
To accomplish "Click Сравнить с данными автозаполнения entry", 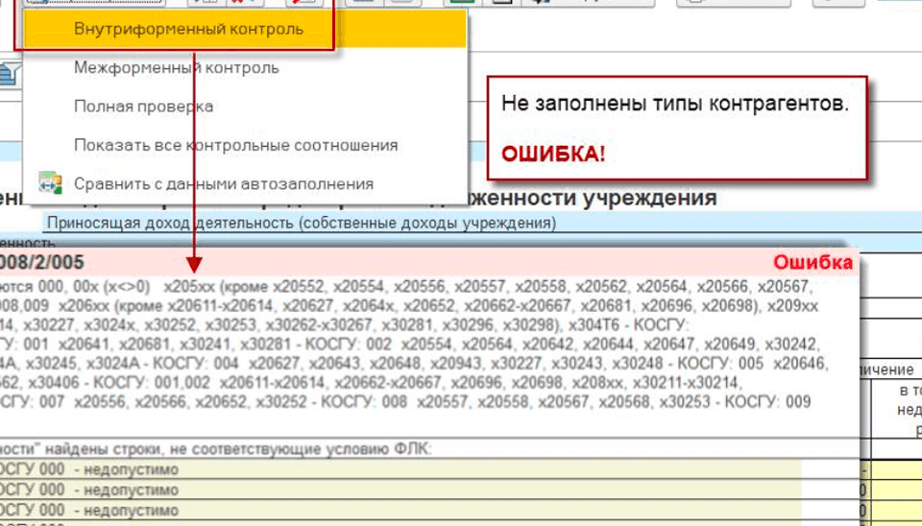I will [223, 183].
